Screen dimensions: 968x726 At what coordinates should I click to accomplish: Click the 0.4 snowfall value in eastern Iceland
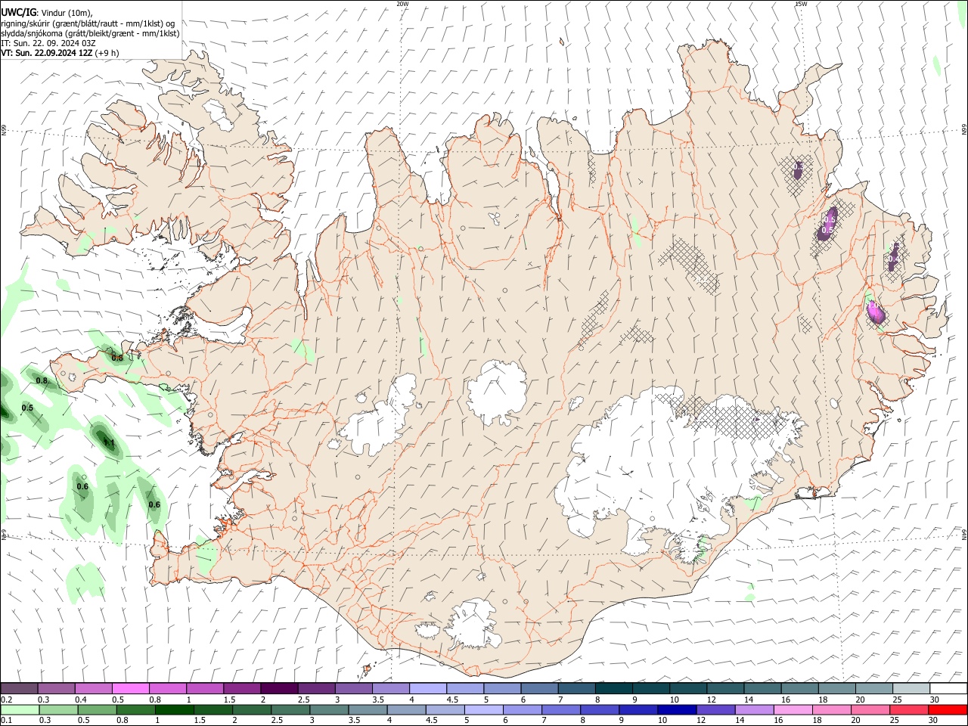(894, 259)
